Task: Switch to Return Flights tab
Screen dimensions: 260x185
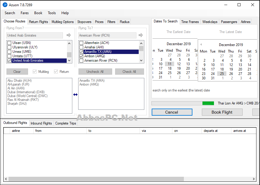Action: point(38,22)
